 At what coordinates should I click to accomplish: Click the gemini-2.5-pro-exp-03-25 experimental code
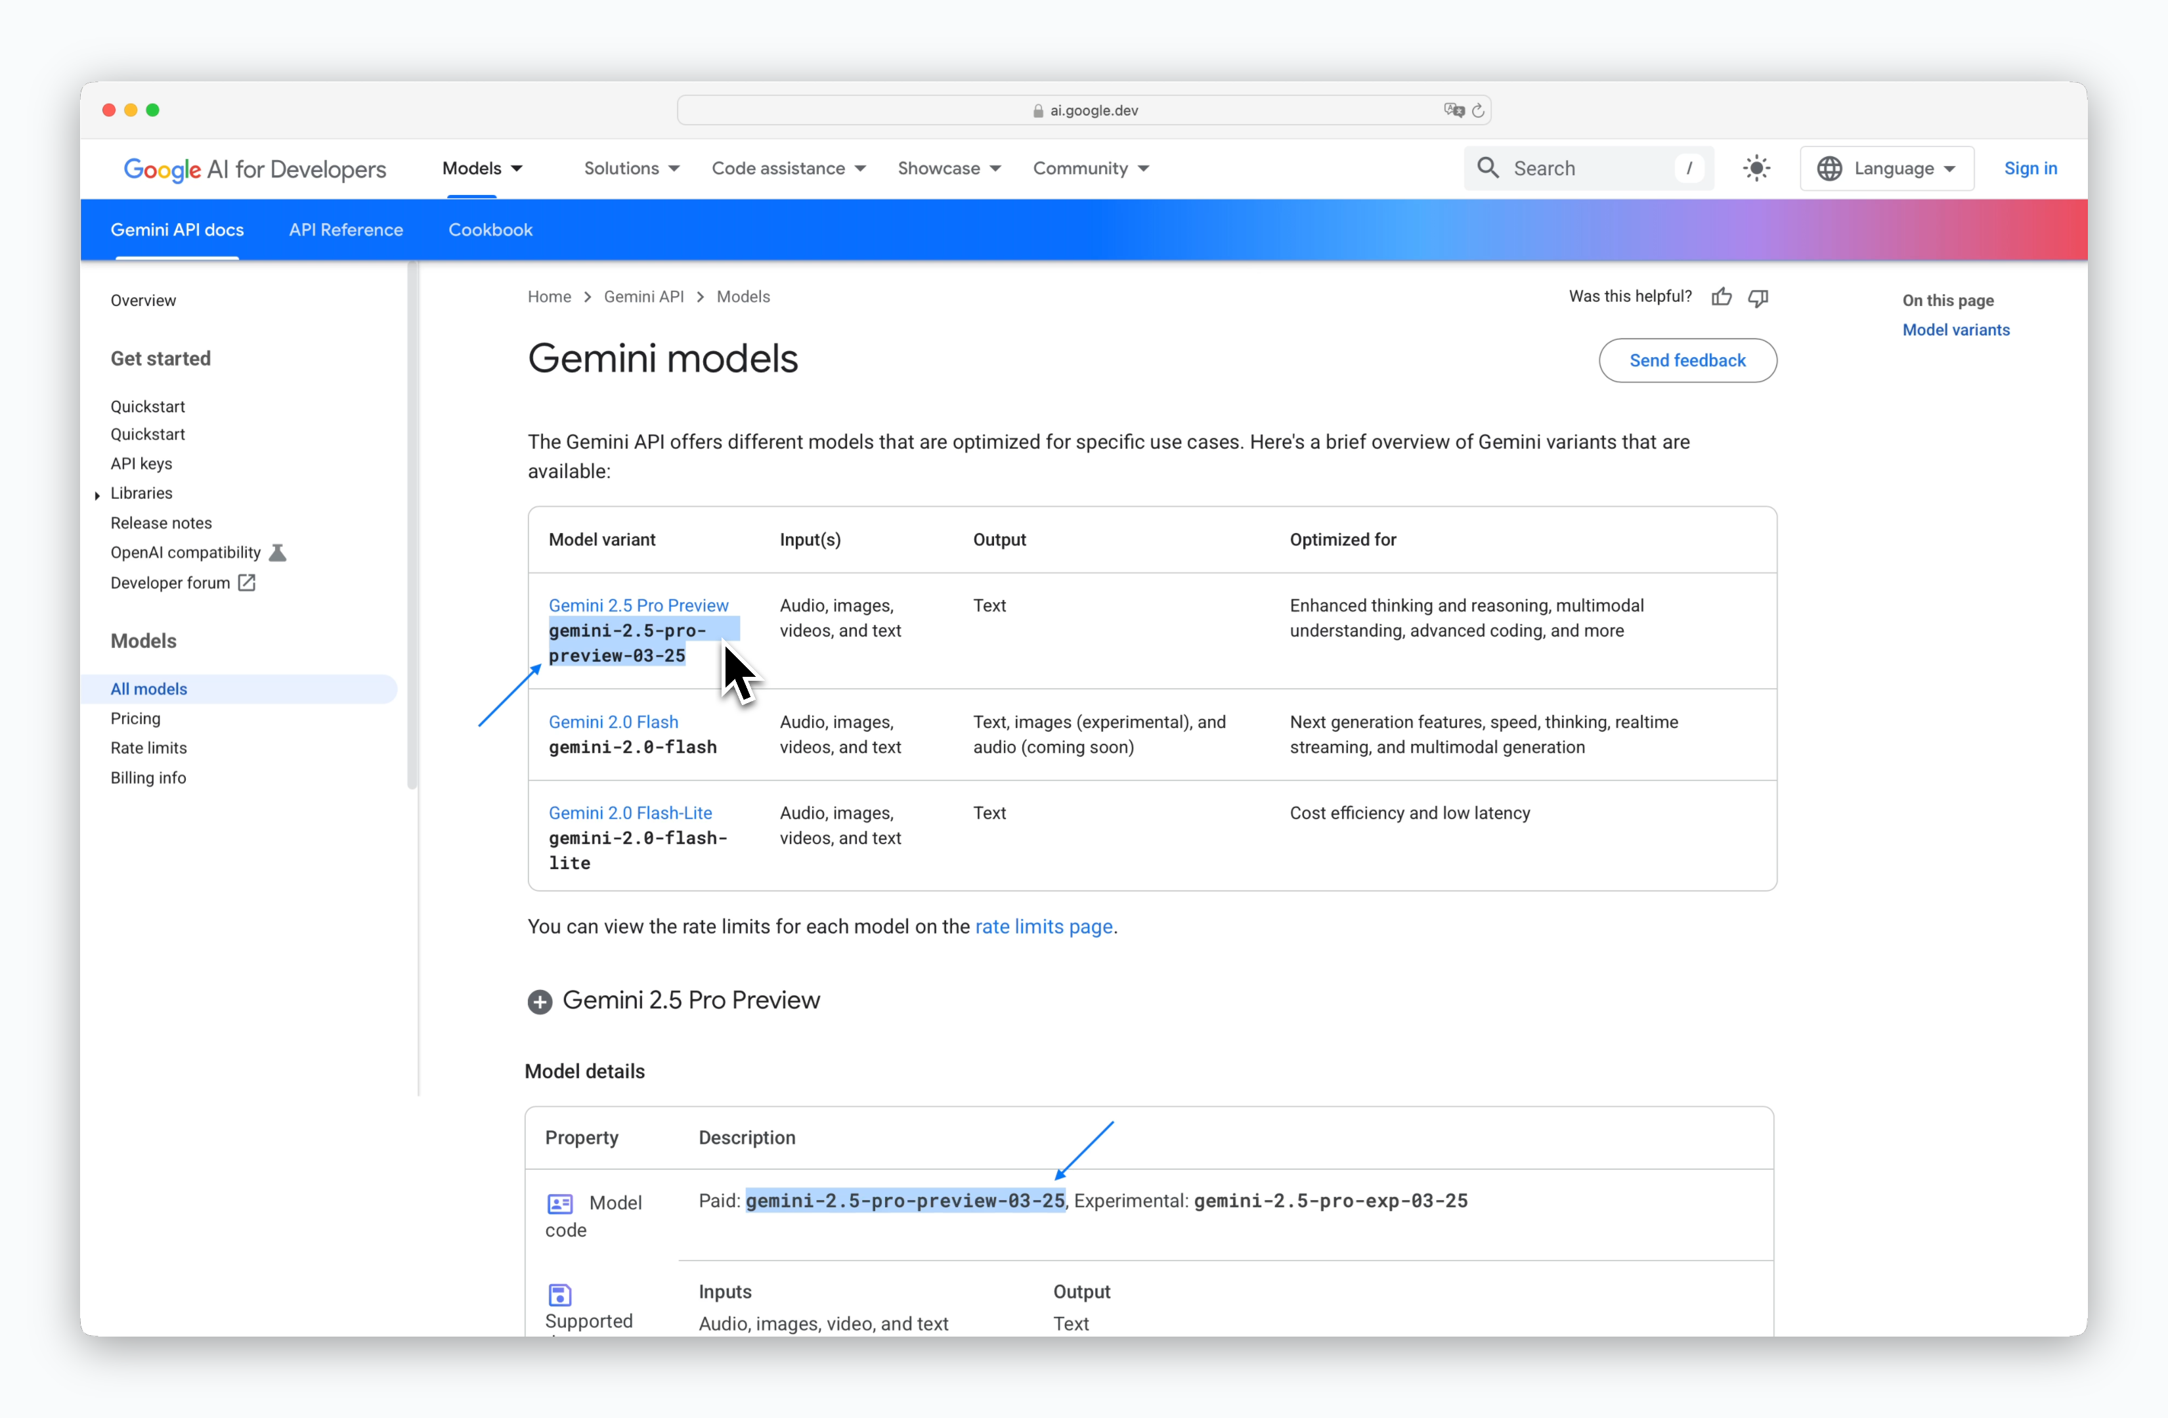click(1330, 1201)
